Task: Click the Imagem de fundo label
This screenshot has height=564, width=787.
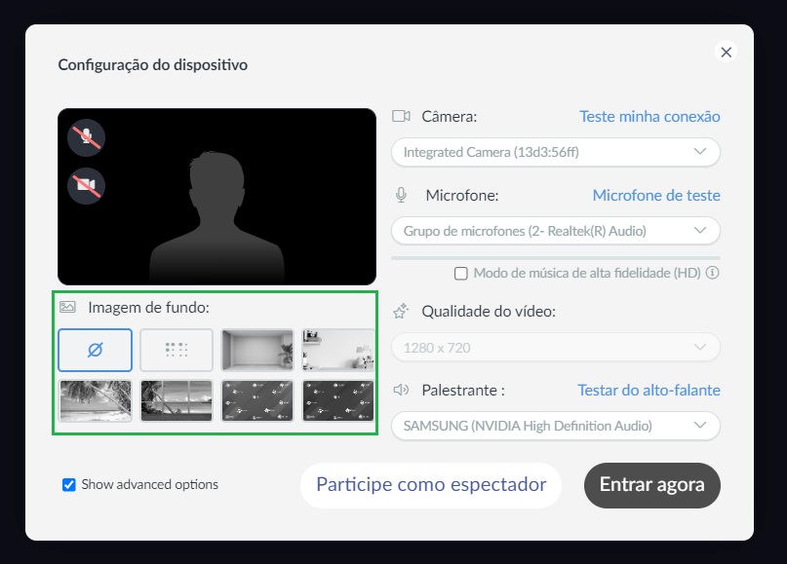Action: (148, 307)
